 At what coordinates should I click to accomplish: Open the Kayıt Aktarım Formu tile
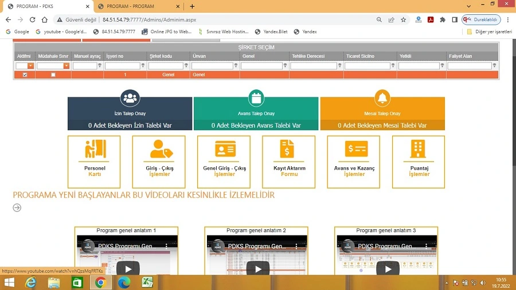289,161
